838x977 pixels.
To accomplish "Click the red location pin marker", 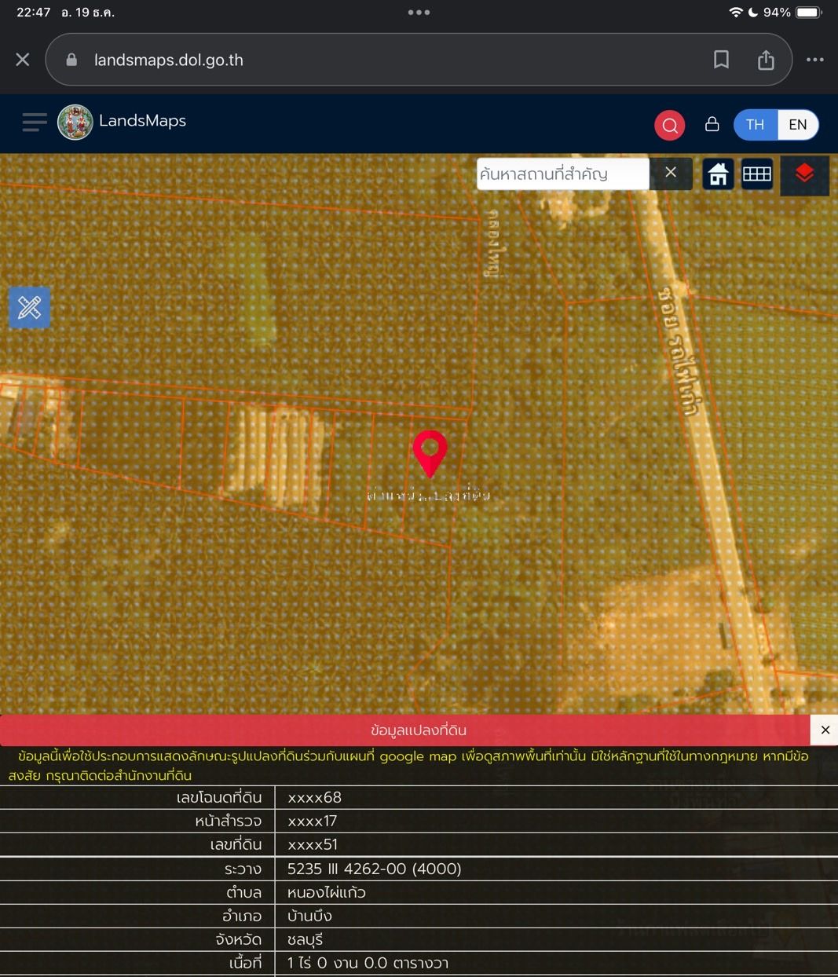I will (430, 453).
